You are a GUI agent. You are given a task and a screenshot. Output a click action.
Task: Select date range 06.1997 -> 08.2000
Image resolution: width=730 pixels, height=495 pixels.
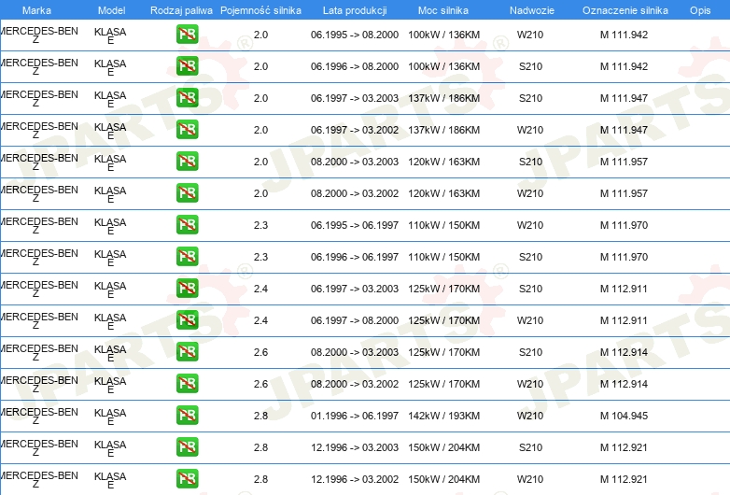click(x=355, y=320)
